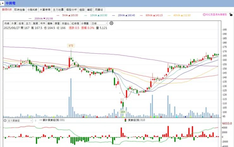The image size is (234, 147).
Task: Open the chart settings gear icon
Action: (111, 23)
